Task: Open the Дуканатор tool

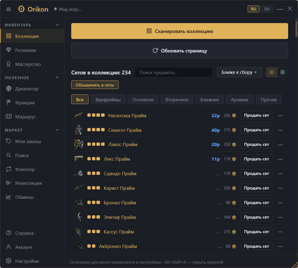Action: click(32, 89)
